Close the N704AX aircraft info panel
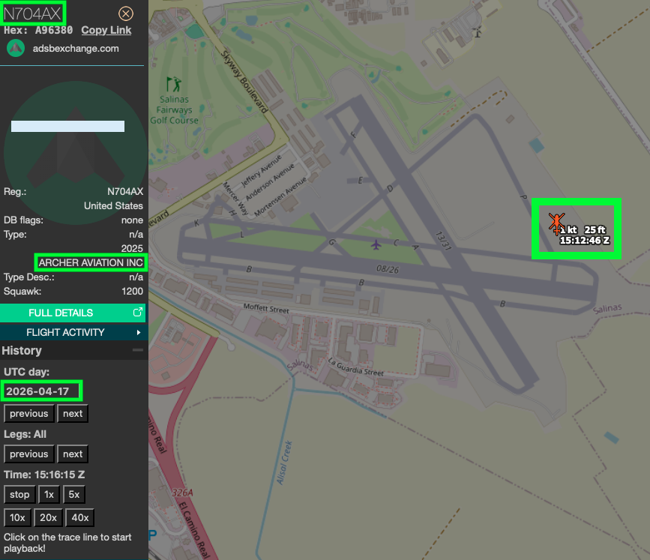 (x=126, y=13)
